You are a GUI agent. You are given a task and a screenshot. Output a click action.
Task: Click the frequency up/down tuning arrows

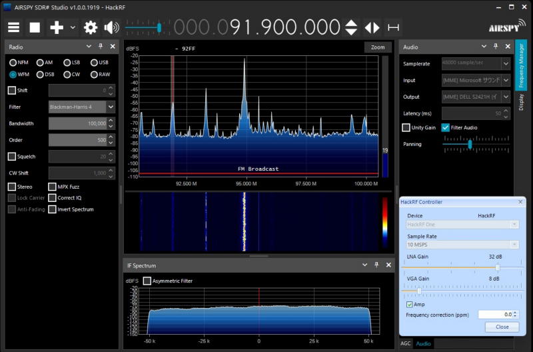pos(351,27)
